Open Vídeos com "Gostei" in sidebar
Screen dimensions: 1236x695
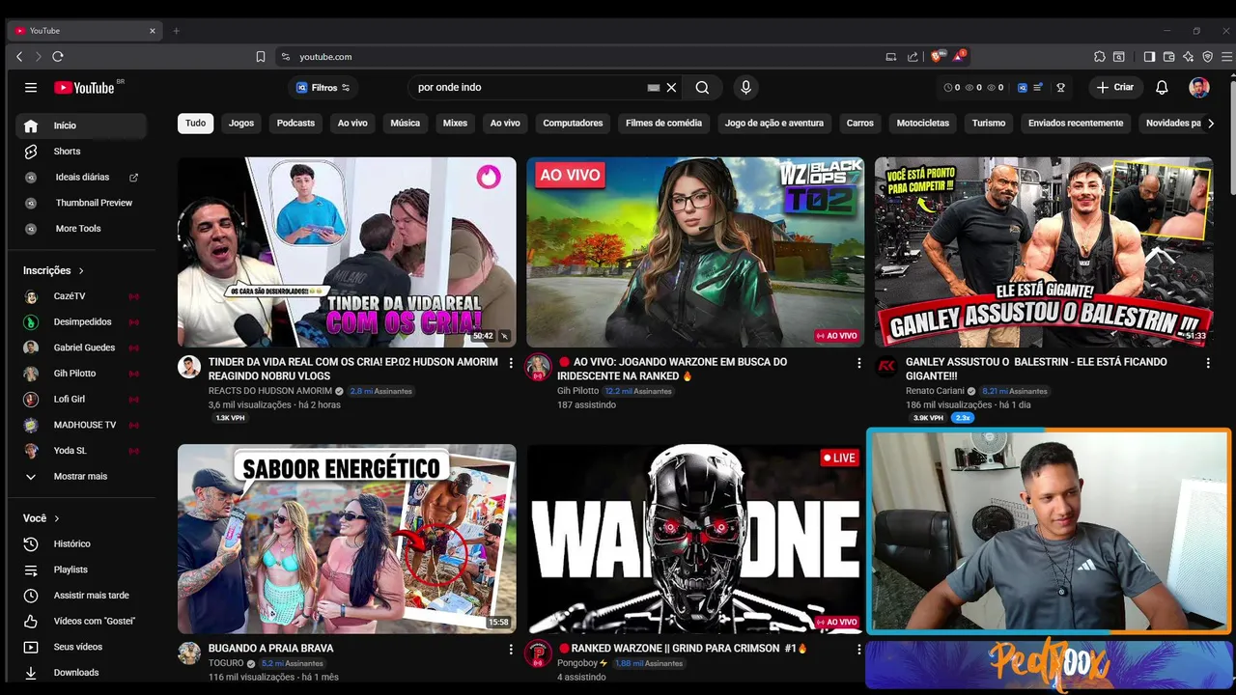click(x=81, y=622)
